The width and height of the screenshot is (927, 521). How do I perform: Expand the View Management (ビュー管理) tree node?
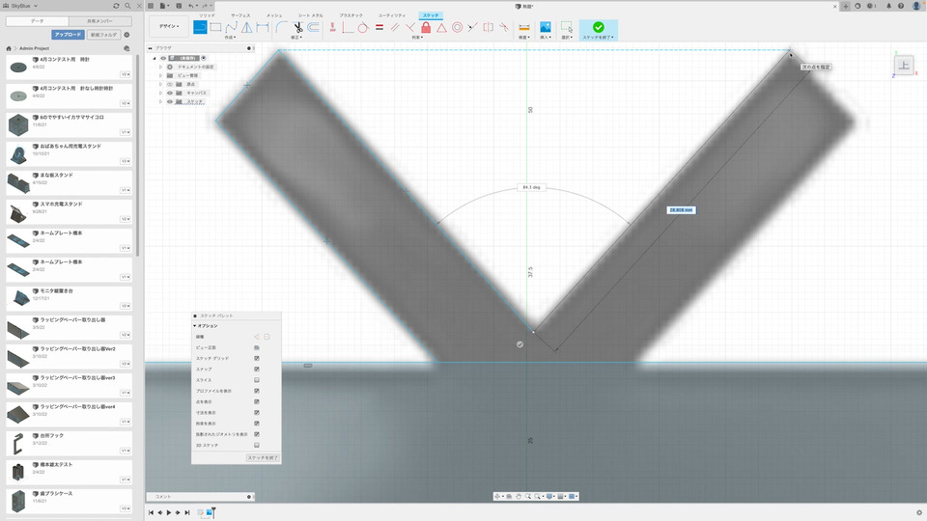161,75
